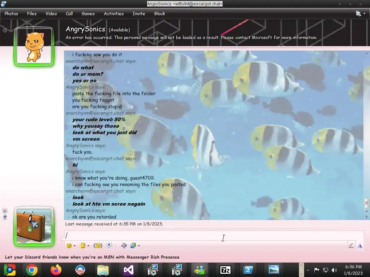
Task: Launch Google Chrome from the taskbar
Action: (x=32, y=270)
